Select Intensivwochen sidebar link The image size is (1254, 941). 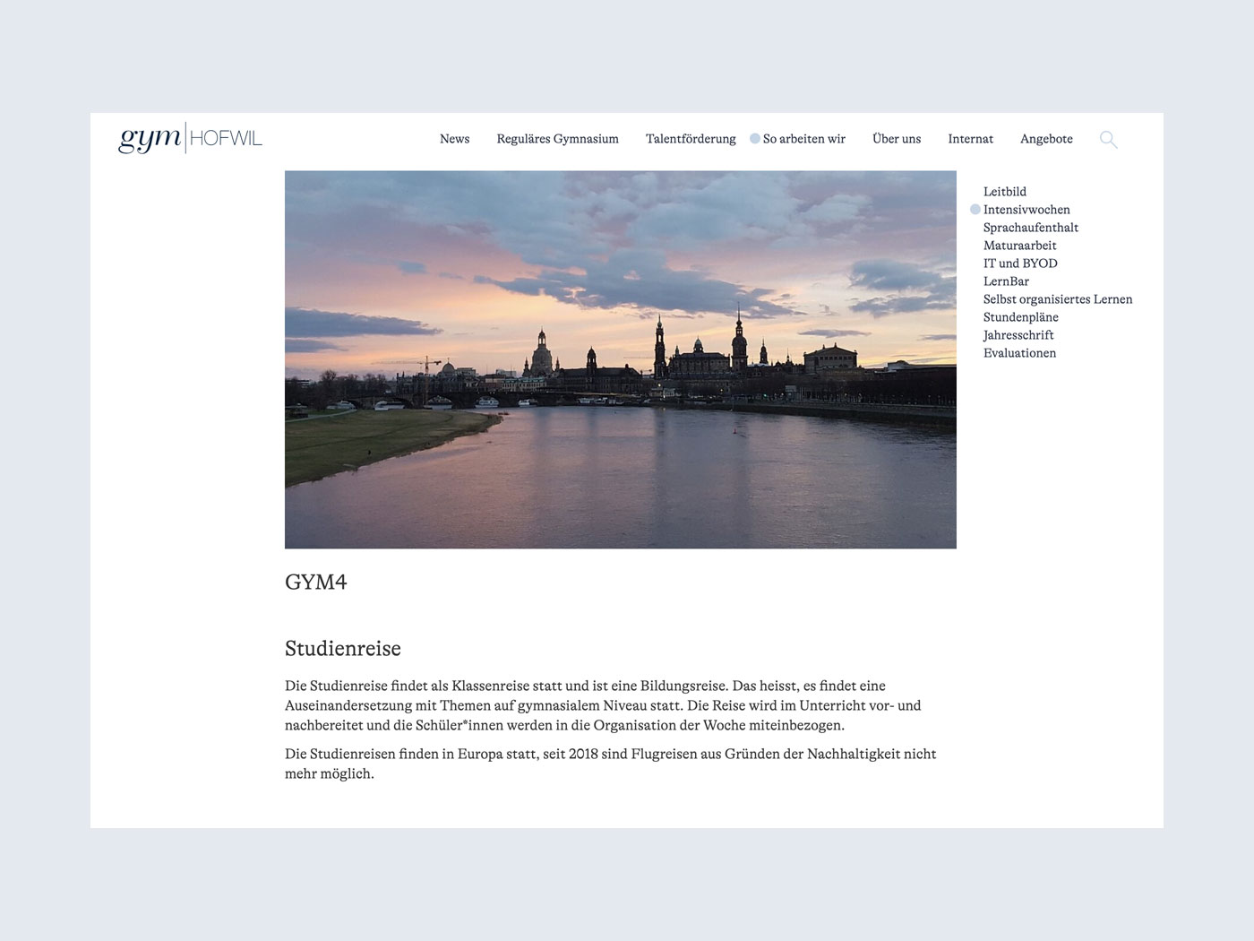1026,210
